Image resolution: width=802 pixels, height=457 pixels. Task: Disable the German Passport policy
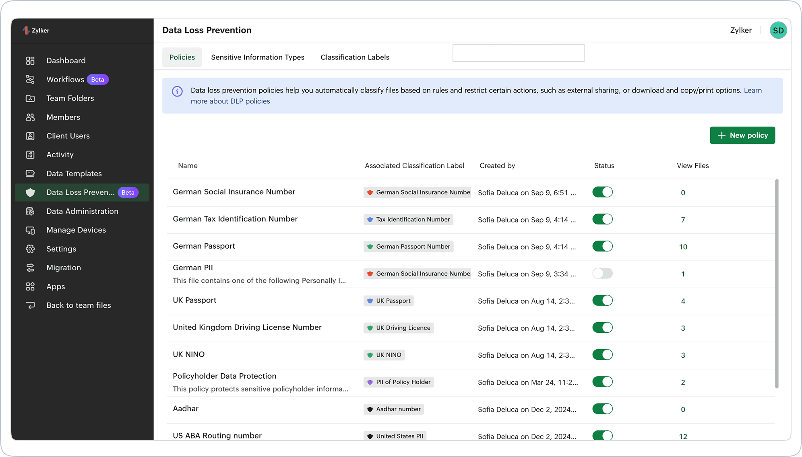(x=602, y=246)
